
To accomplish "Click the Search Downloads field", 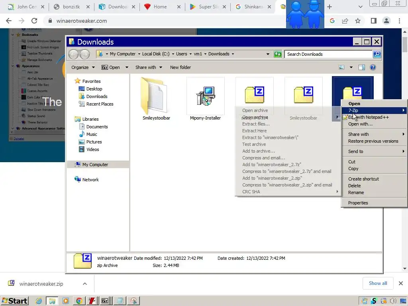I will (x=328, y=54).
